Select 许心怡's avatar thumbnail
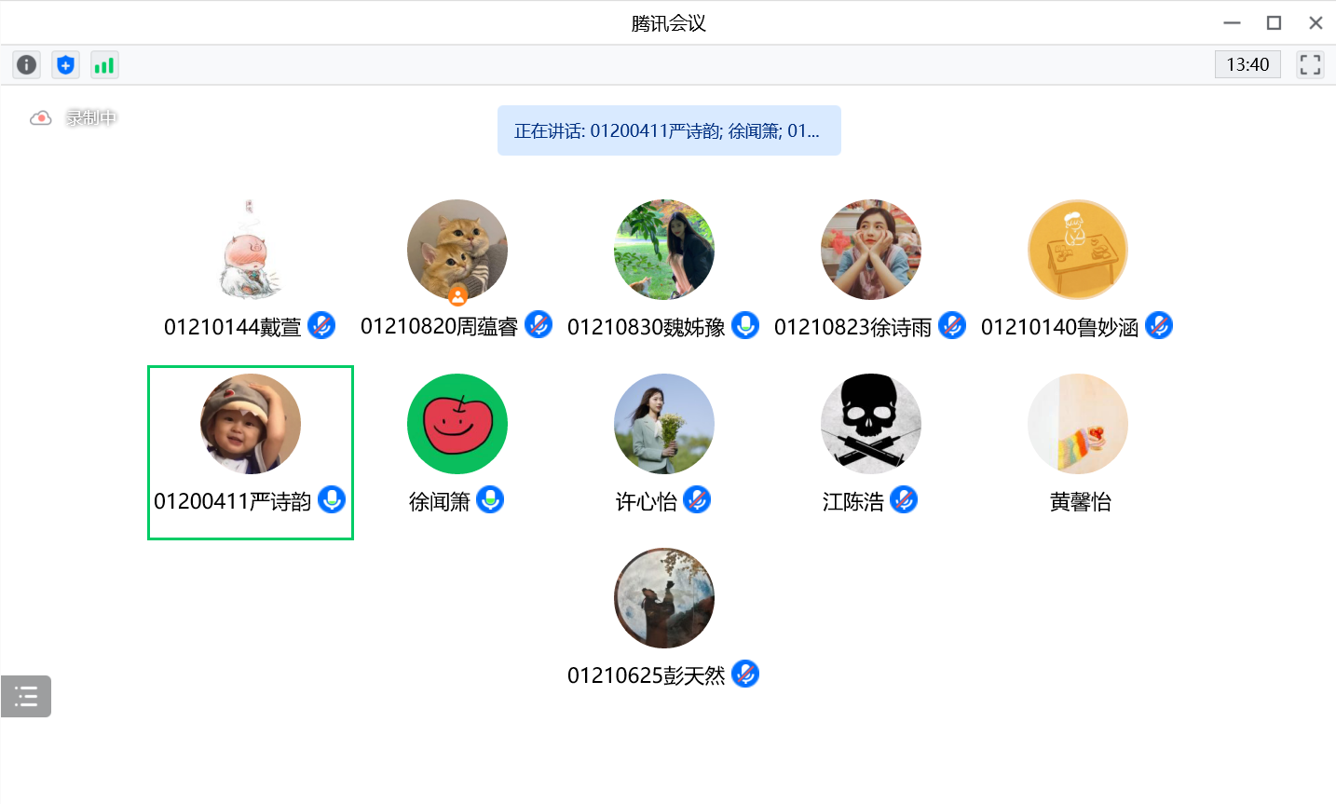The width and height of the screenshot is (1336, 804). pos(664,424)
